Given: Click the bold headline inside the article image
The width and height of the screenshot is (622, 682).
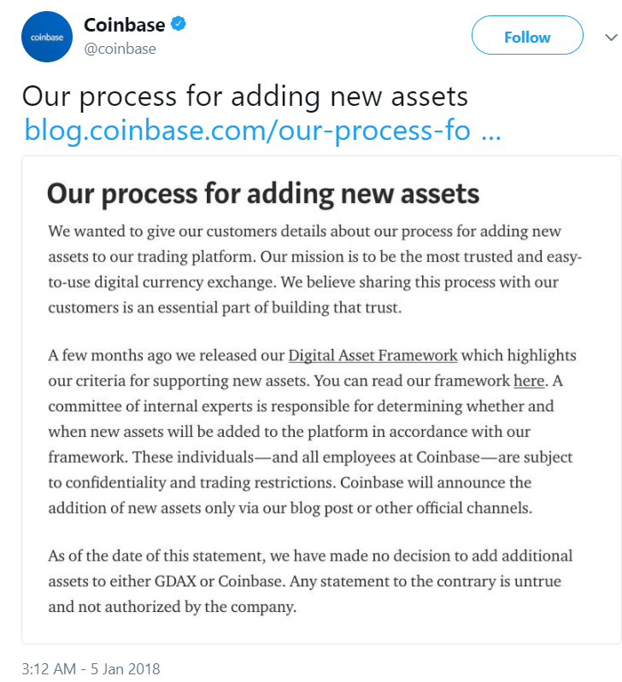Looking at the screenshot, I should (x=263, y=194).
